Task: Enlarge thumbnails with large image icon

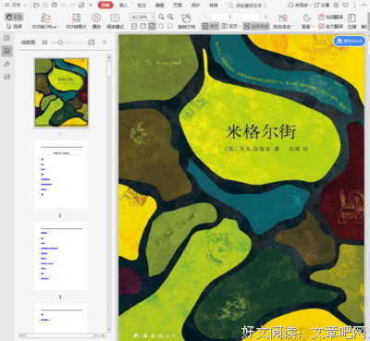Action: (x=92, y=43)
